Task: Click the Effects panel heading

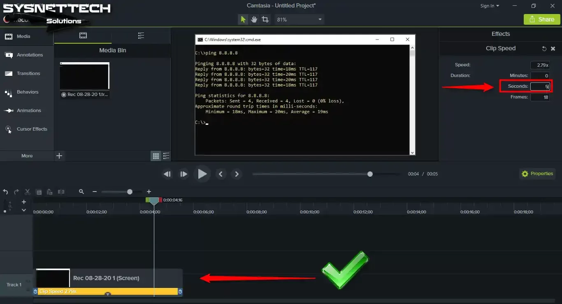Action: 501,34
